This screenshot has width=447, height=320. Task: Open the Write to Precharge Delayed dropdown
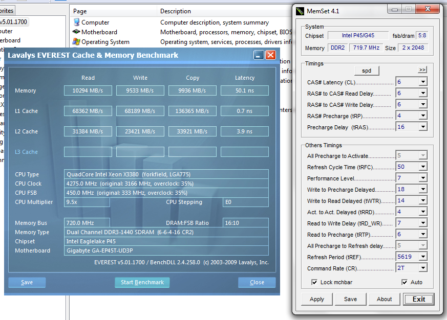click(423, 189)
